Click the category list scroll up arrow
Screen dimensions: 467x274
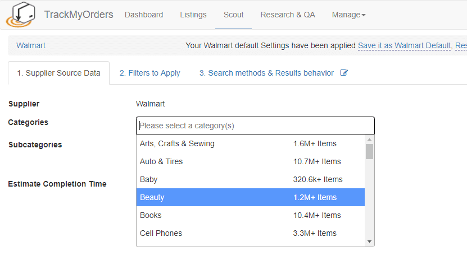(369, 139)
